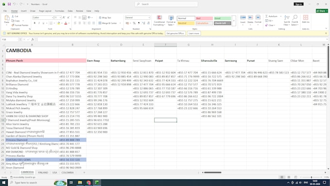Toggle Italic formatting
This screenshot has height=186, width=330.
click(x=39, y=23)
